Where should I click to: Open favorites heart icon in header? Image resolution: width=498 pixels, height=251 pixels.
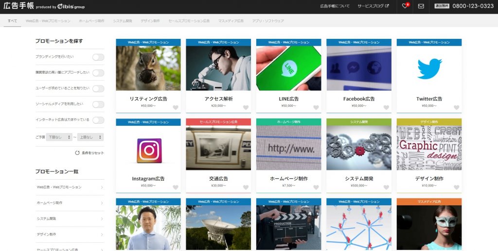(x=405, y=6)
